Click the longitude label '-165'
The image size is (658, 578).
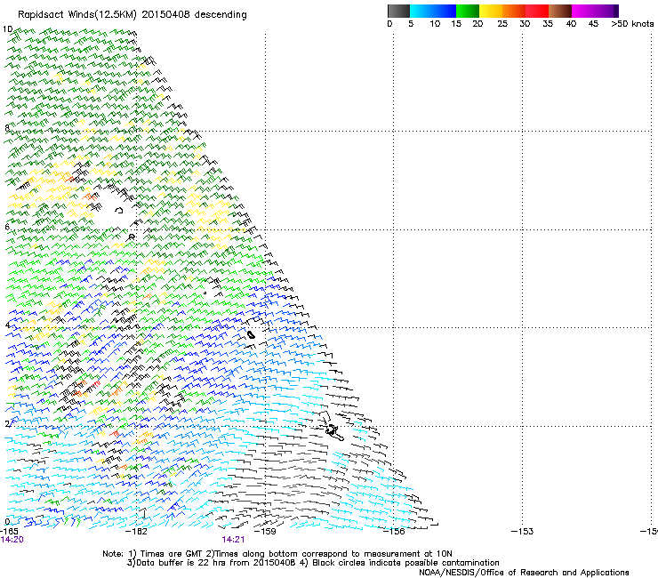[9, 531]
